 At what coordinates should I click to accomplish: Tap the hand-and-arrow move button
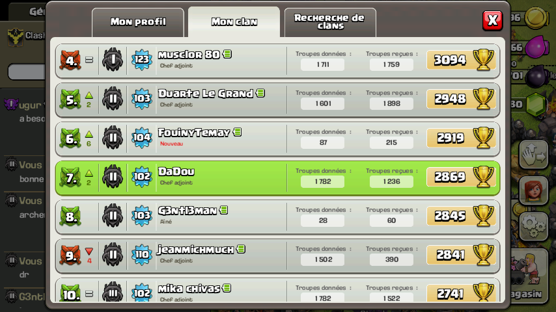click(x=534, y=155)
